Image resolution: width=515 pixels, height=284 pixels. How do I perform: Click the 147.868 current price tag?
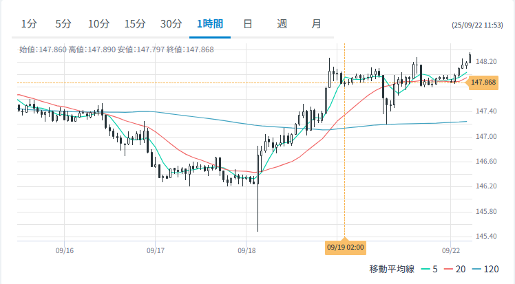click(484, 83)
